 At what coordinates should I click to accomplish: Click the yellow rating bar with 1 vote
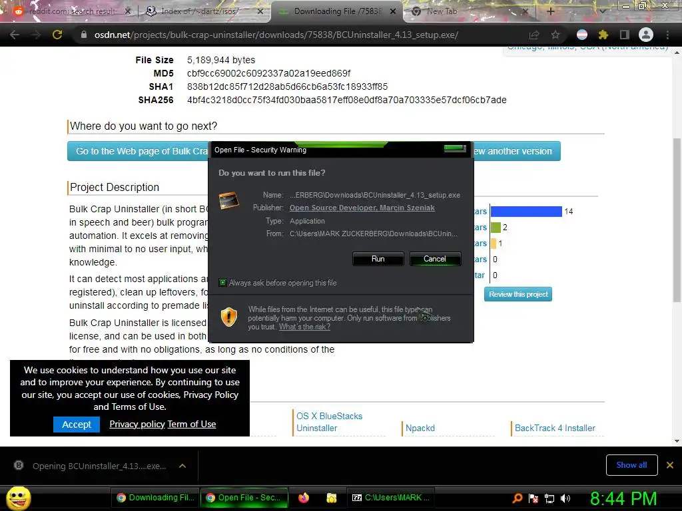coord(494,244)
